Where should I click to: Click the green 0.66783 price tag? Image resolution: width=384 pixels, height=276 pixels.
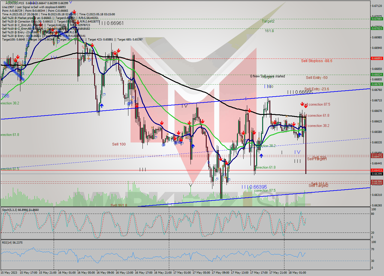[377, 84]
